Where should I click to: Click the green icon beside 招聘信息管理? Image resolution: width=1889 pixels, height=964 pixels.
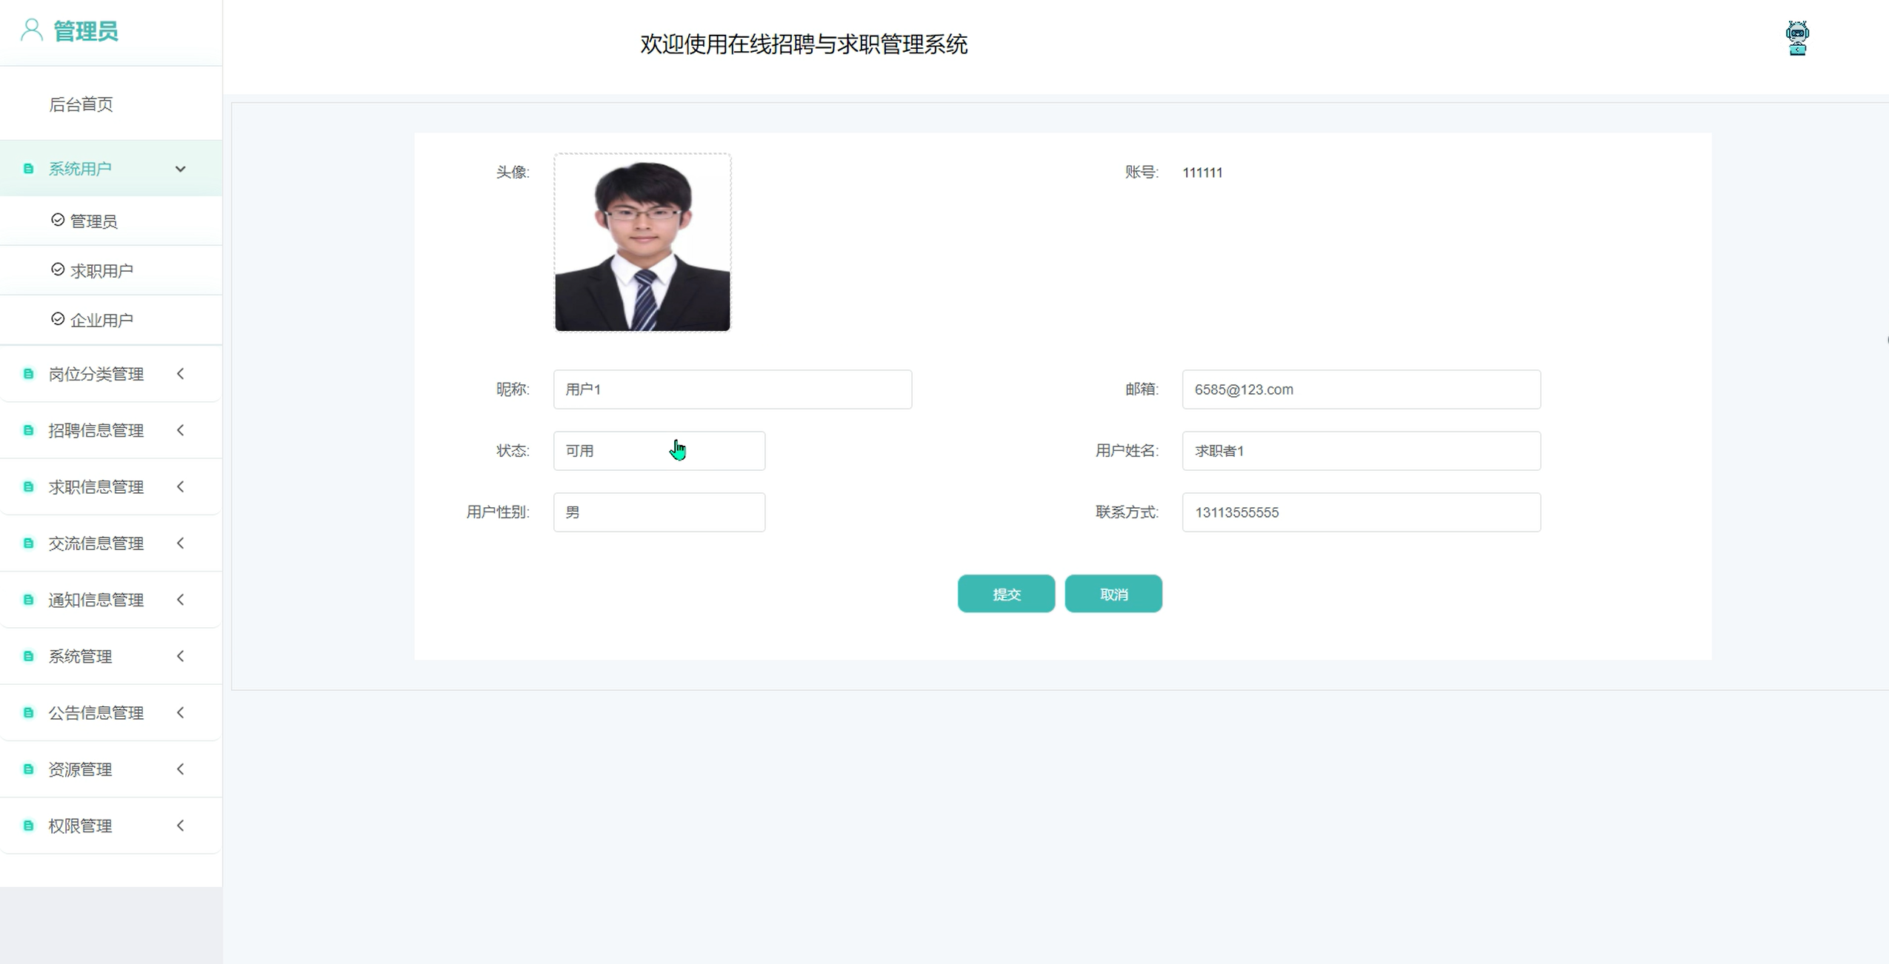[28, 430]
